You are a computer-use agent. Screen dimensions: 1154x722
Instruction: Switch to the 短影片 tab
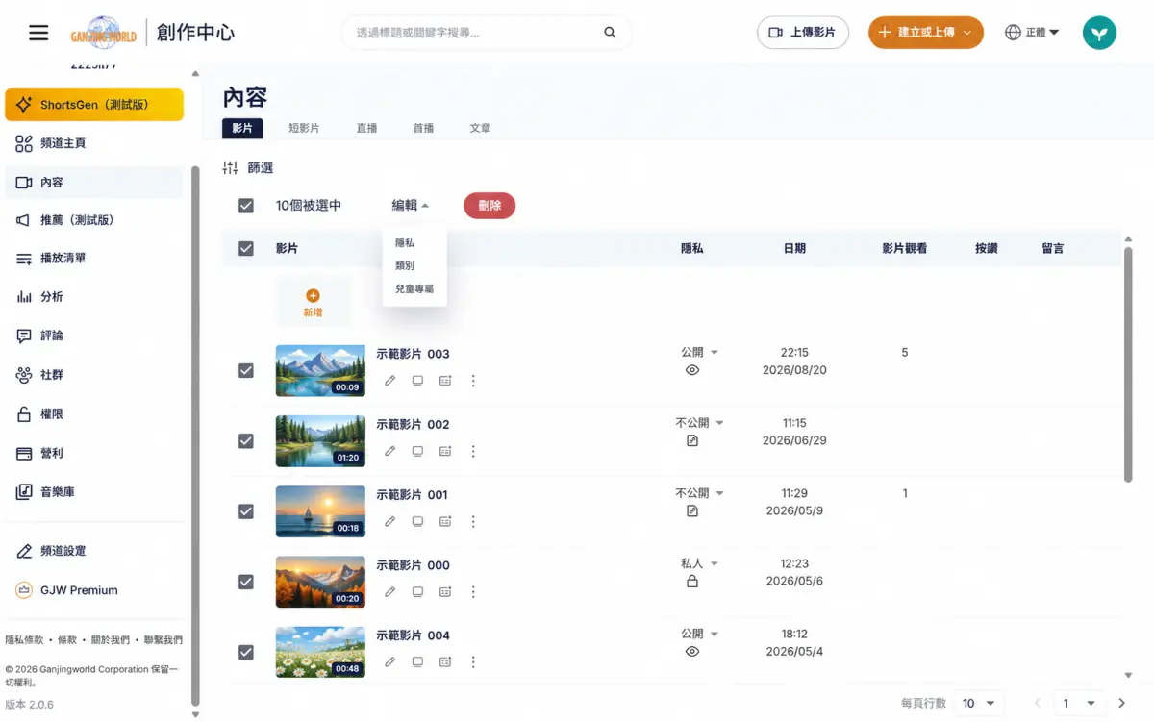304,128
